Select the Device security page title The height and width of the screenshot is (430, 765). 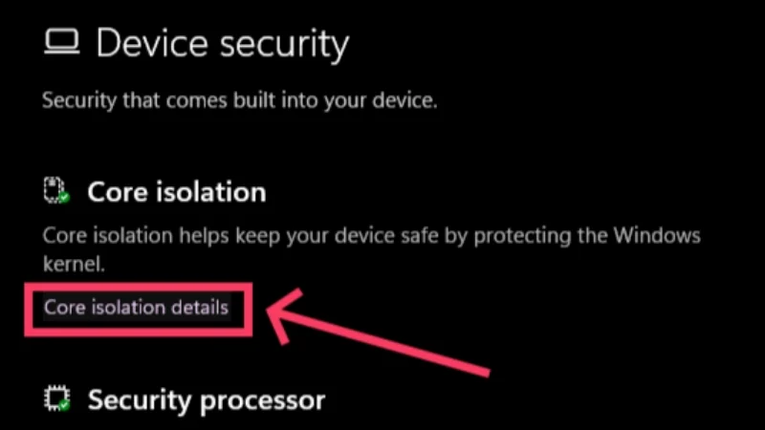[x=223, y=44]
